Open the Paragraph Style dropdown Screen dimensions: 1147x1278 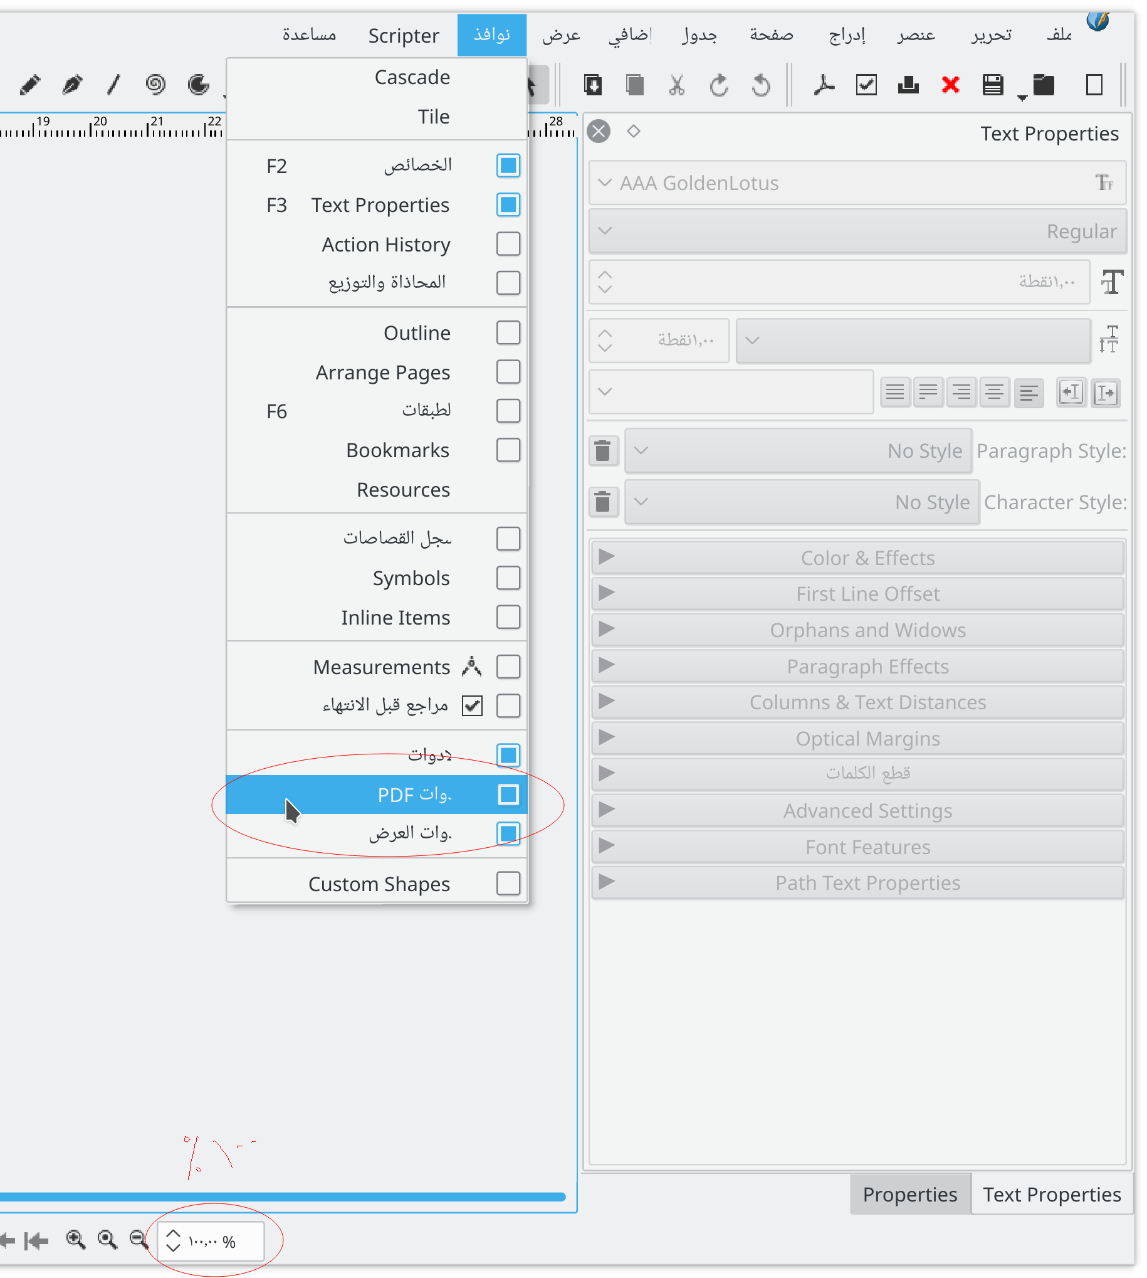(797, 451)
